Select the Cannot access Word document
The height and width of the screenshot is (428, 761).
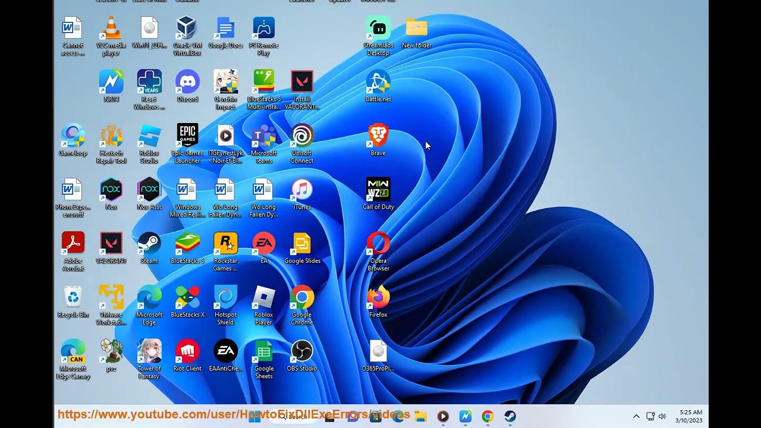(x=73, y=36)
